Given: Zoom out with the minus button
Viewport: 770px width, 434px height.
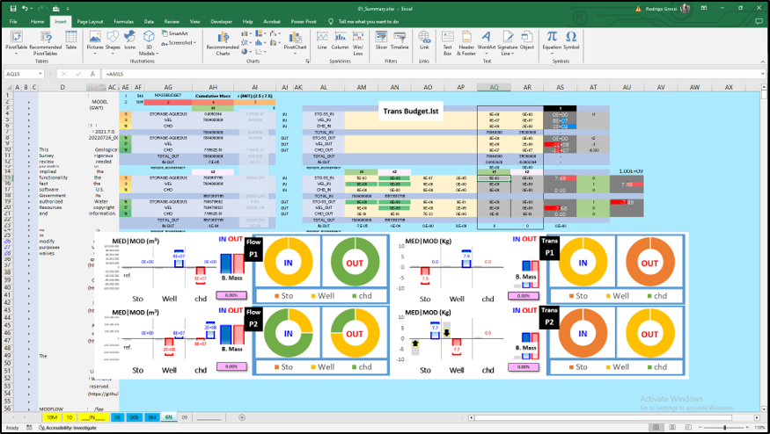Looking at the screenshot, I should 701,428.
